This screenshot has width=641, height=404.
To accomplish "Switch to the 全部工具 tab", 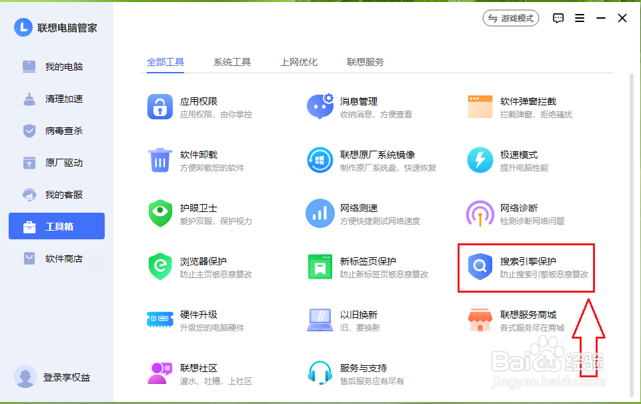I will coord(165,62).
